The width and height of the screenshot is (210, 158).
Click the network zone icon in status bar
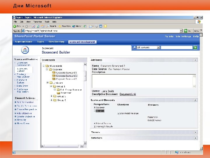(x=177, y=152)
